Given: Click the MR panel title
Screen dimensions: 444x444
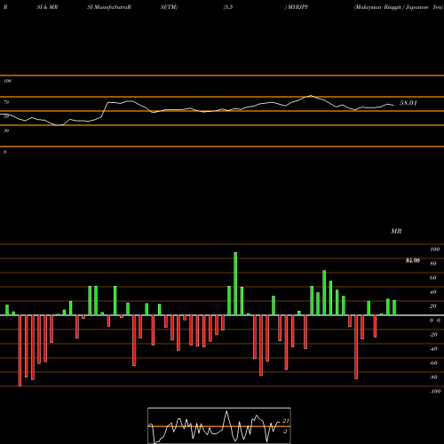Looking at the screenshot, I should (x=396, y=231).
